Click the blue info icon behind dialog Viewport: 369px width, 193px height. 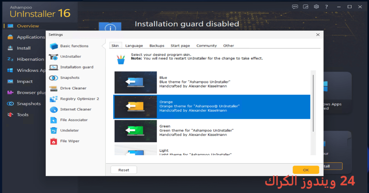click(x=110, y=27)
